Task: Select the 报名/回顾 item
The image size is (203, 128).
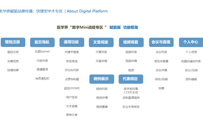Action: click(161, 79)
